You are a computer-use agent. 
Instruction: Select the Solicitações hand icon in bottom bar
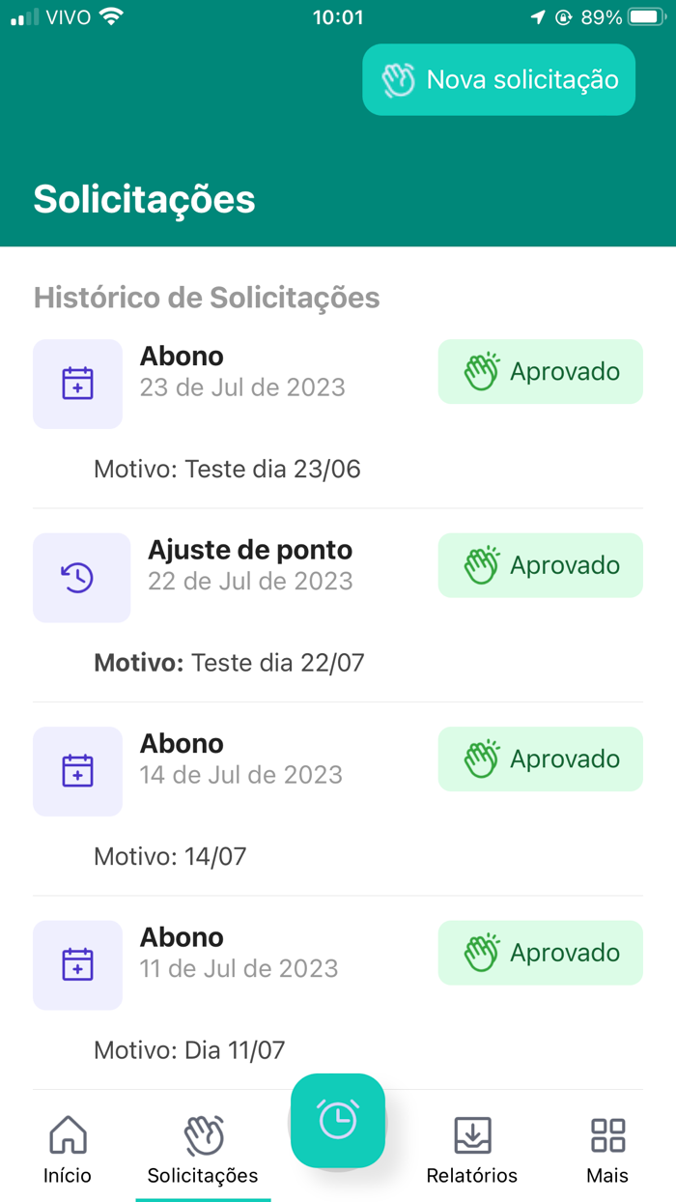[x=203, y=1133]
